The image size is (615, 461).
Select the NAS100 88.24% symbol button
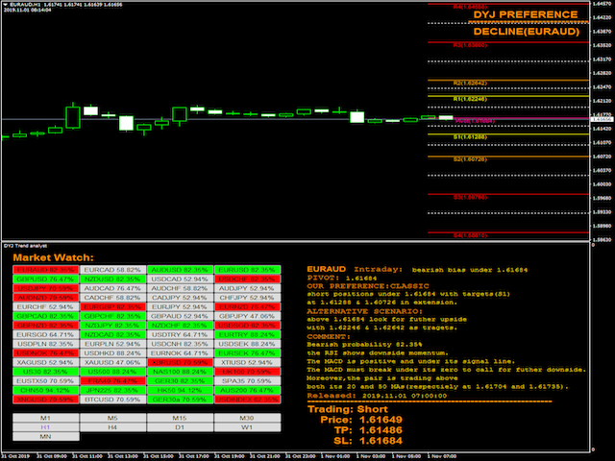tap(180, 371)
